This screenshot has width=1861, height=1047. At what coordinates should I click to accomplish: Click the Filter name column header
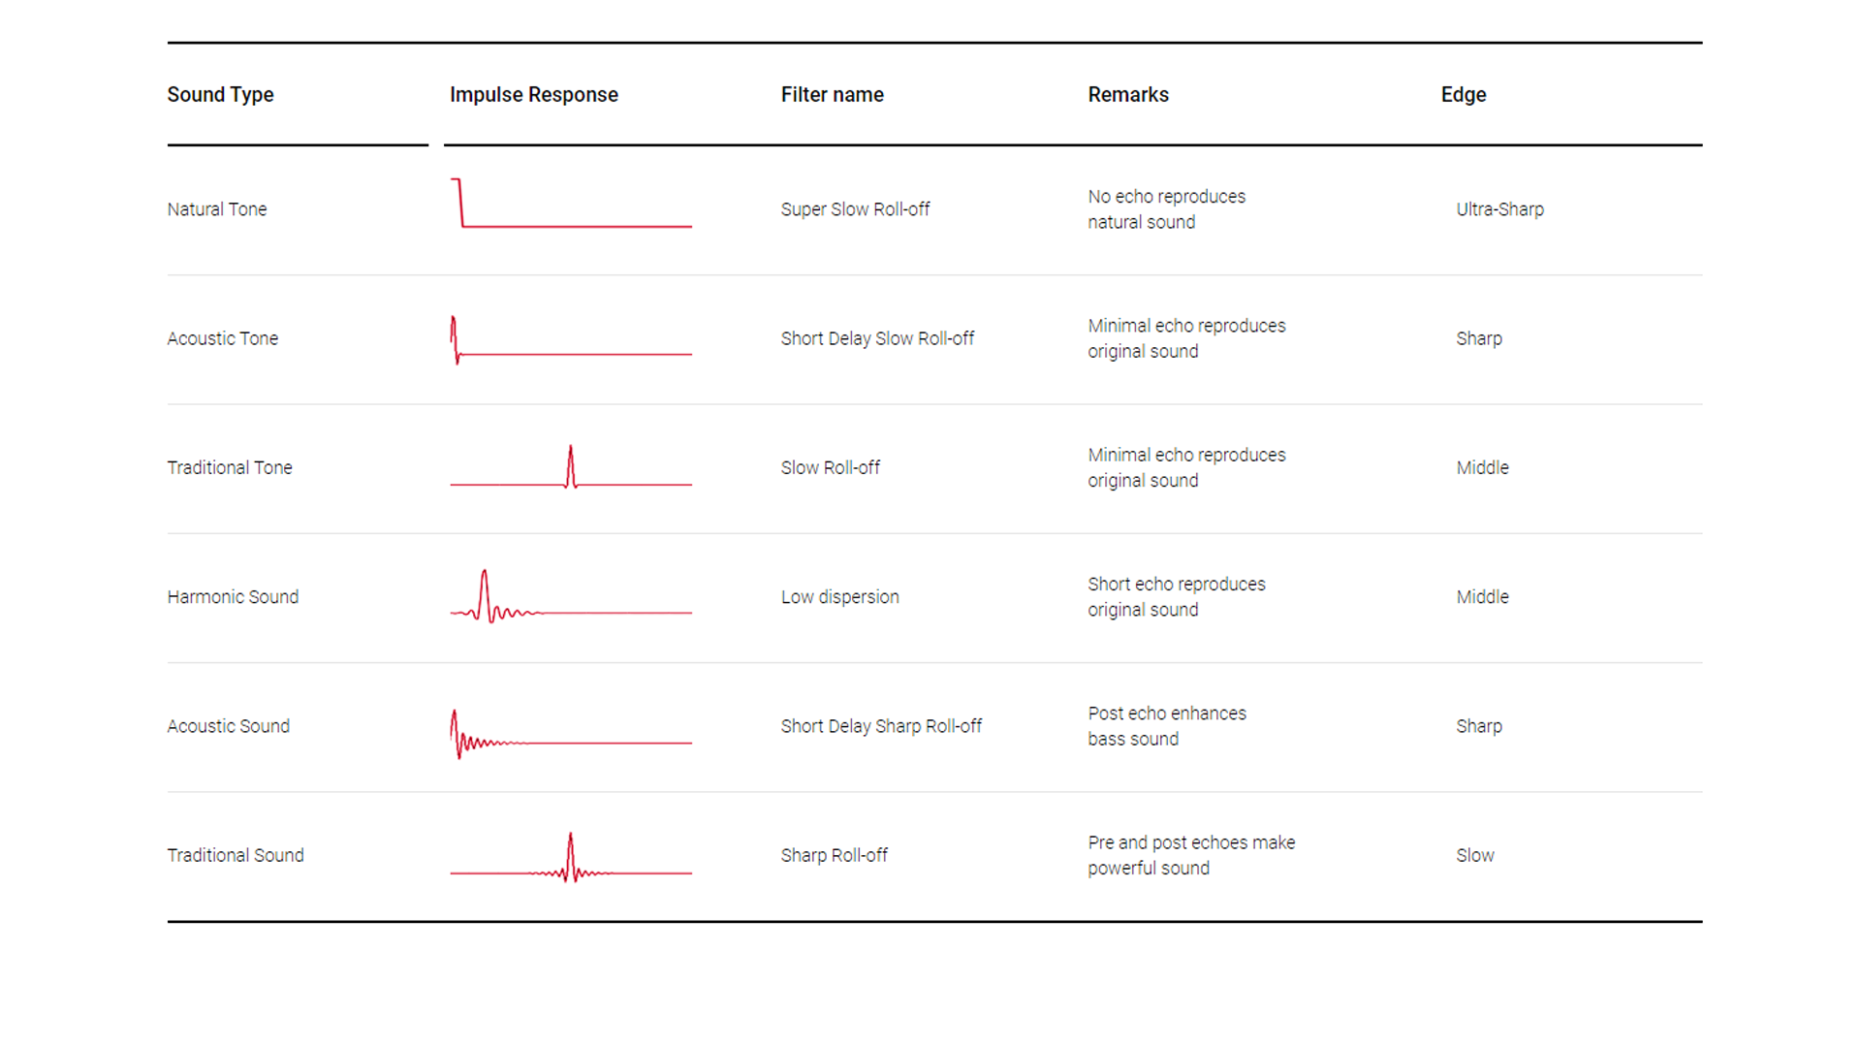click(832, 95)
